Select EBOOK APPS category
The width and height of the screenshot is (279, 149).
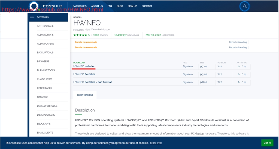44,124
